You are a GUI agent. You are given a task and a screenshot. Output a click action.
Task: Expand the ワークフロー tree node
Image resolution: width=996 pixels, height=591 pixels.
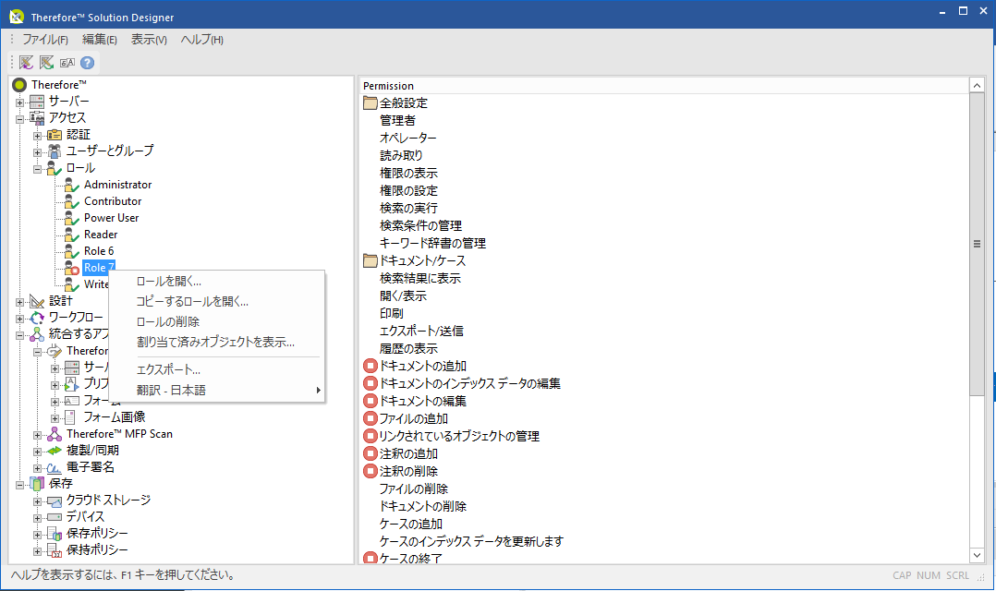pyautogui.click(x=19, y=318)
